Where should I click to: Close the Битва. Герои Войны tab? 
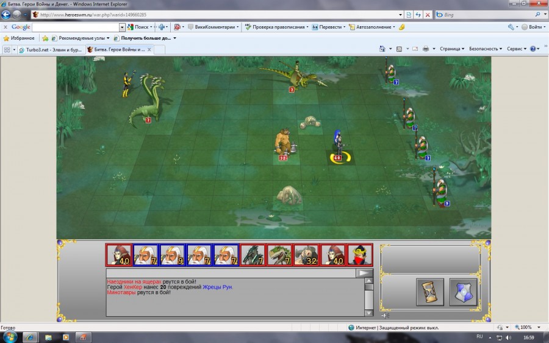coord(149,50)
